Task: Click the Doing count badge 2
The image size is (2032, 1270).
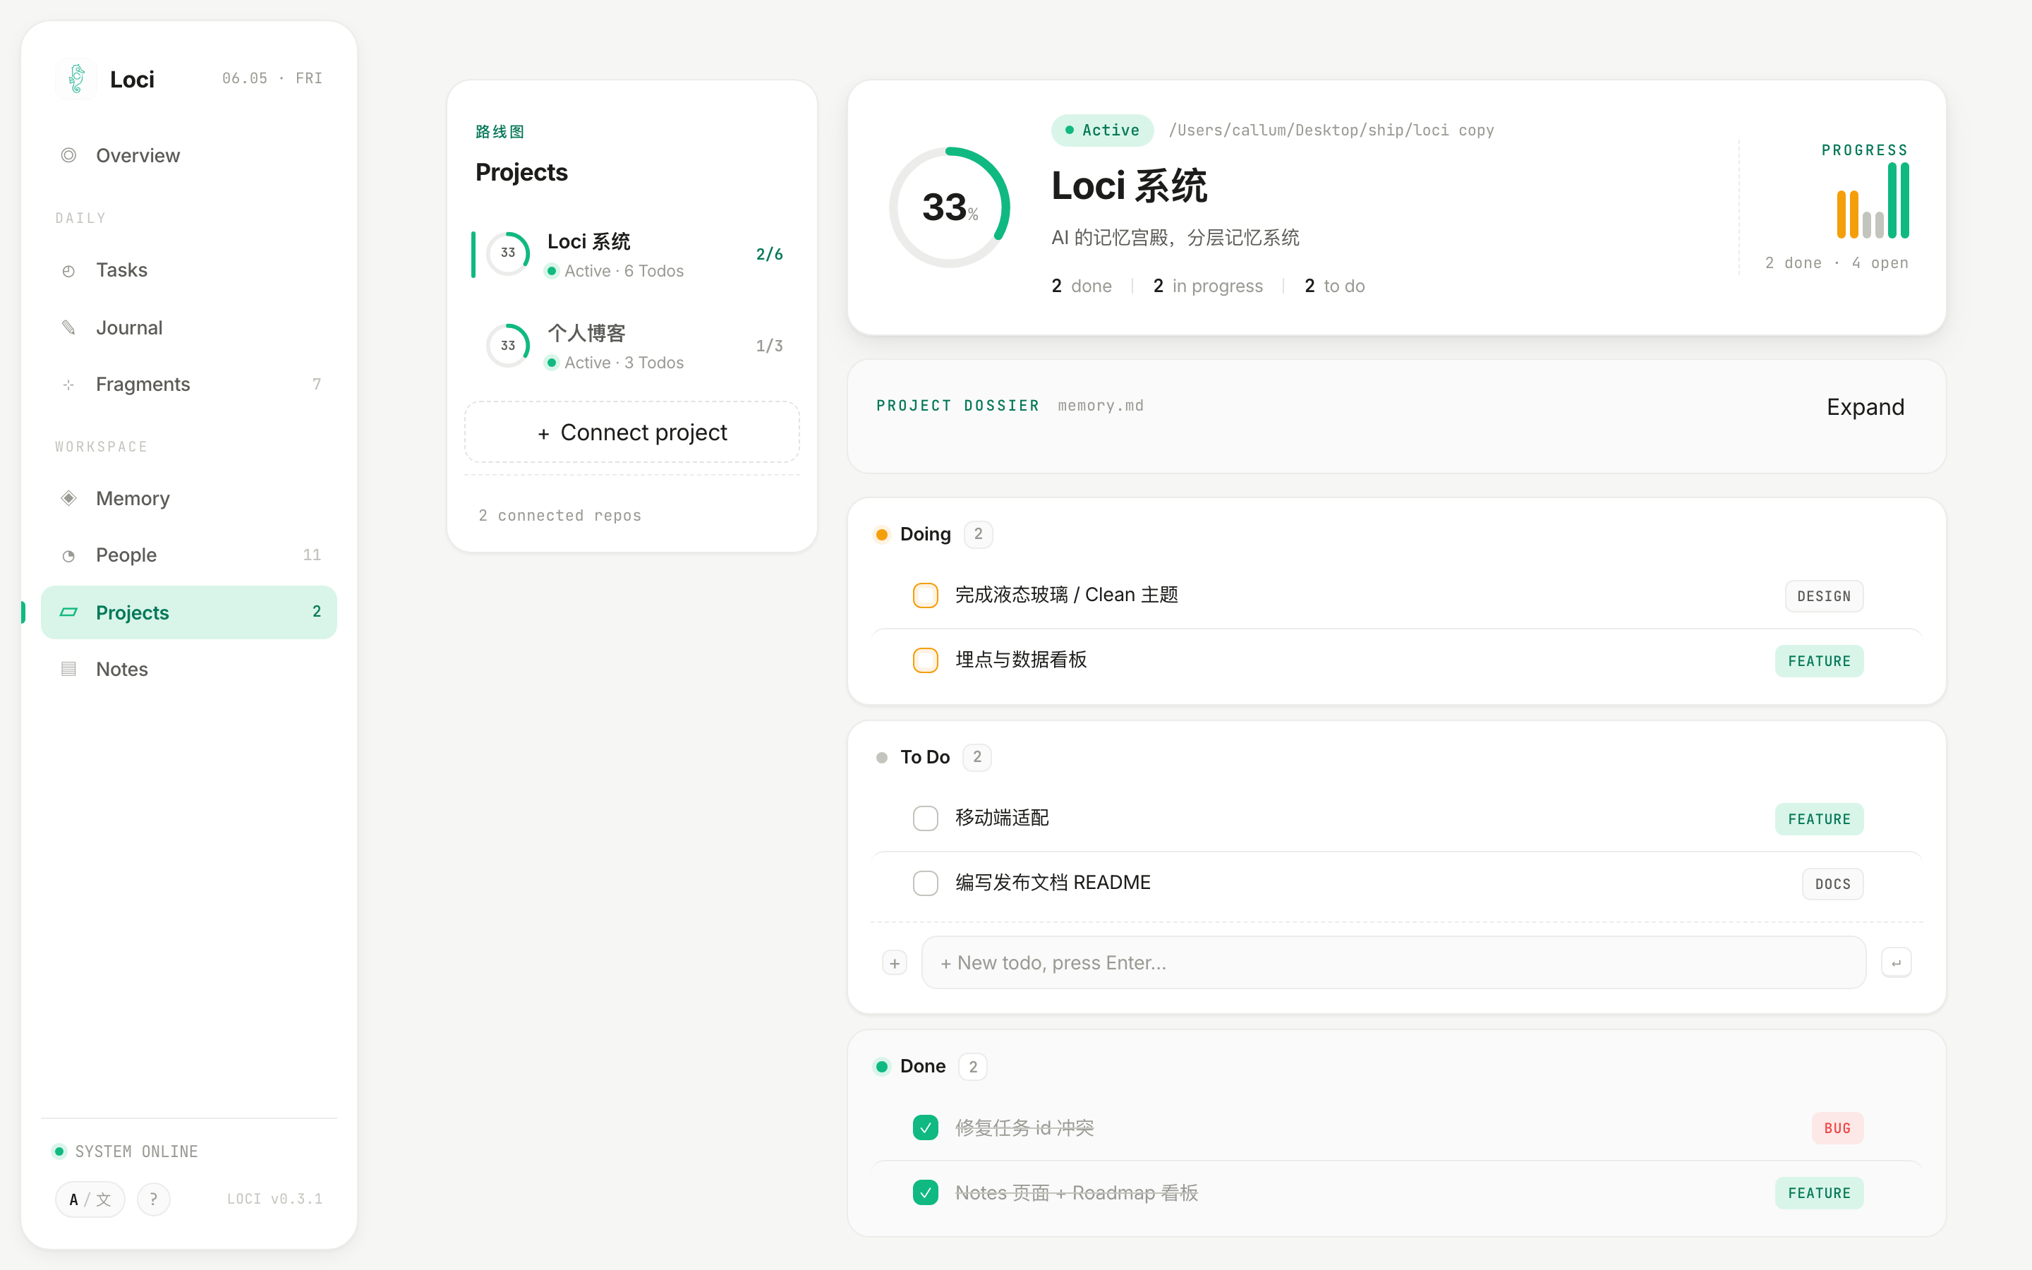Action: (978, 534)
